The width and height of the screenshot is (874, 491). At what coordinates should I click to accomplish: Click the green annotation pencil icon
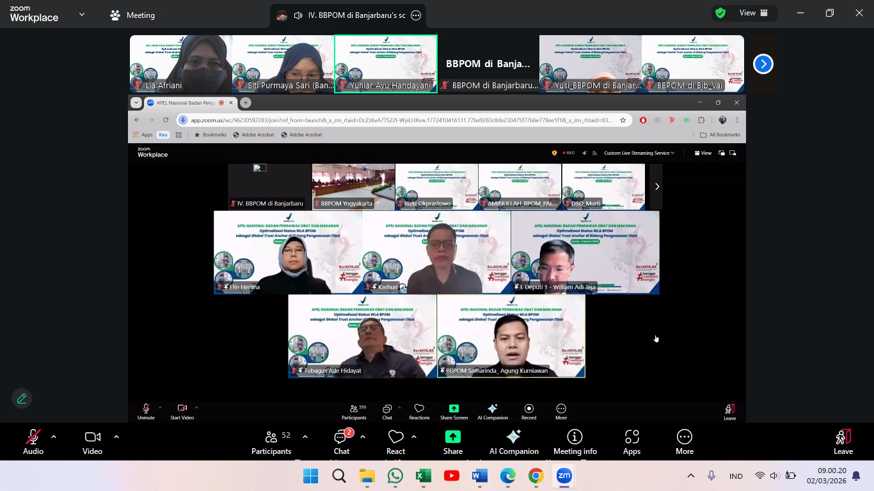coord(22,398)
